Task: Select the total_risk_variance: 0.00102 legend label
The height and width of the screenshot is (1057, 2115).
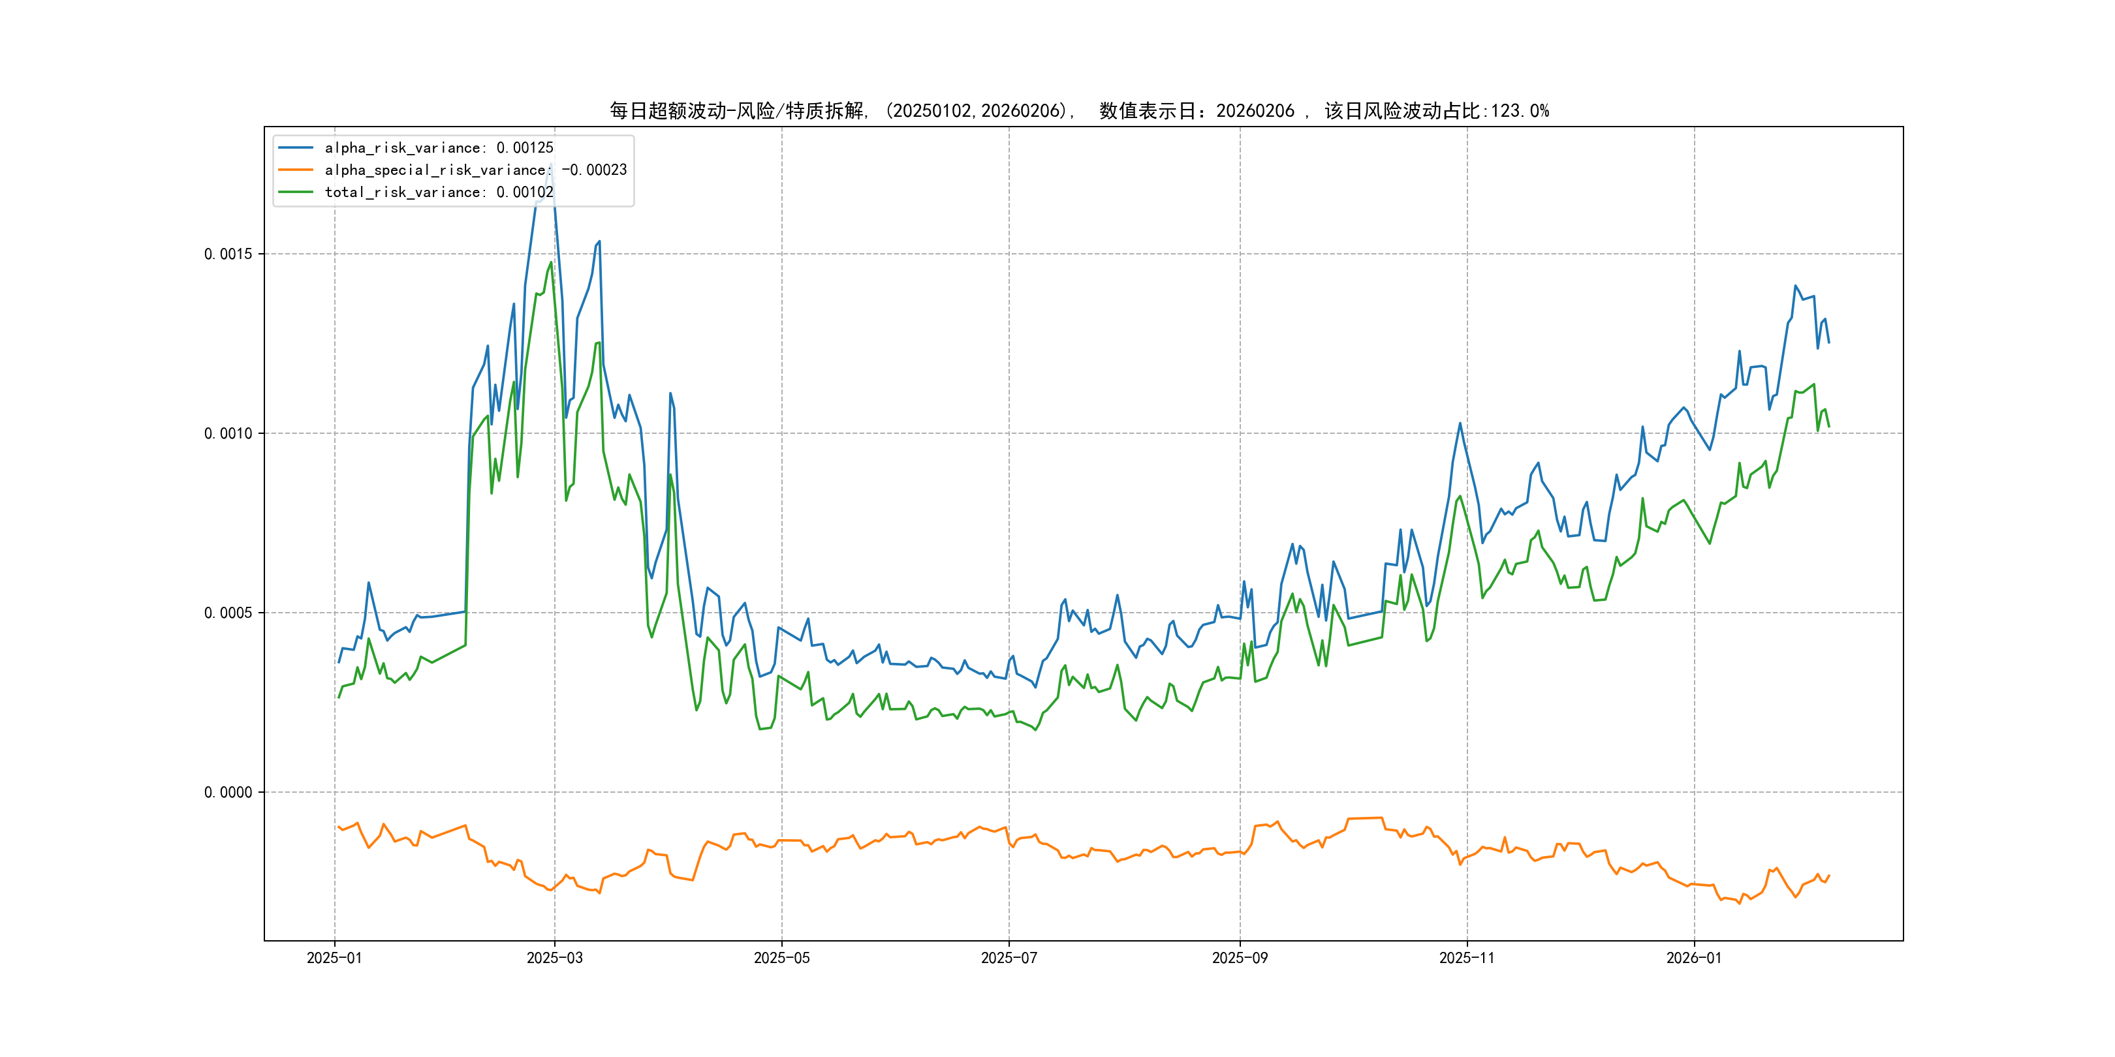Action: click(439, 192)
